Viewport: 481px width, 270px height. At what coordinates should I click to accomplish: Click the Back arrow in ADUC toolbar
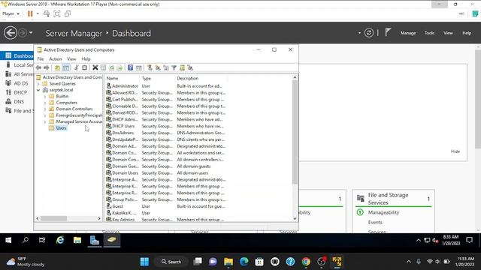tap(38, 67)
